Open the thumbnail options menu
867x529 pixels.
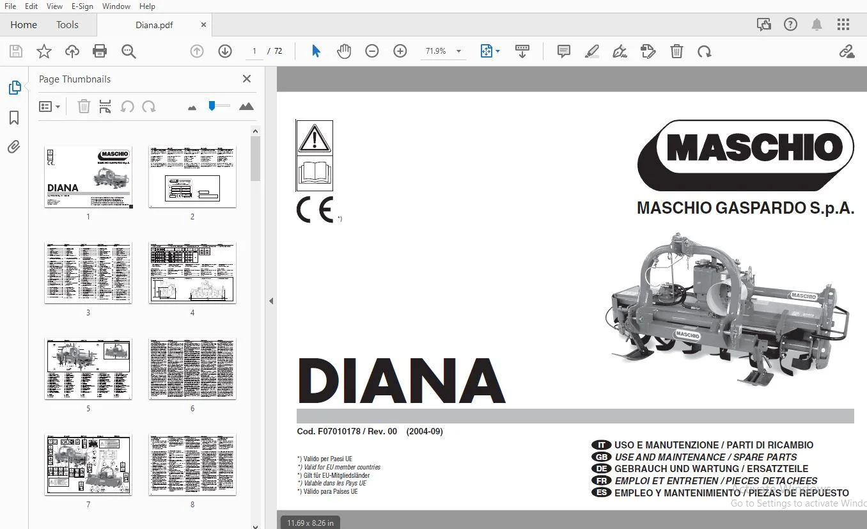pos(50,107)
